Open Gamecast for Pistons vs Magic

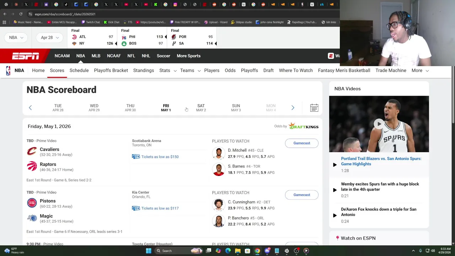pyautogui.click(x=302, y=194)
